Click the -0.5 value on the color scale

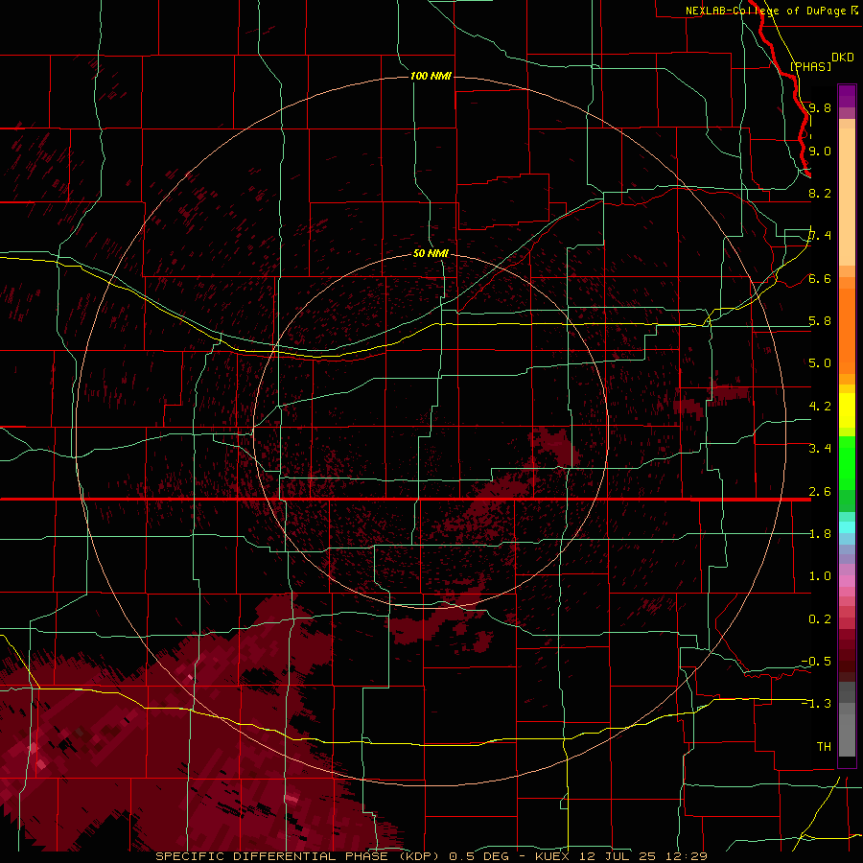click(x=816, y=662)
